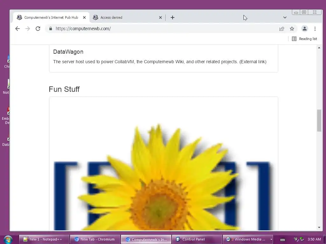
Task: Click the sunflower image in Fun Stuff
Action: point(163,176)
